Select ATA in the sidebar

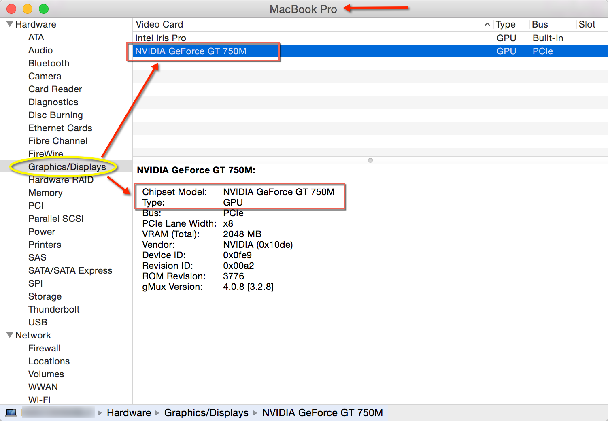(x=36, y=37)
